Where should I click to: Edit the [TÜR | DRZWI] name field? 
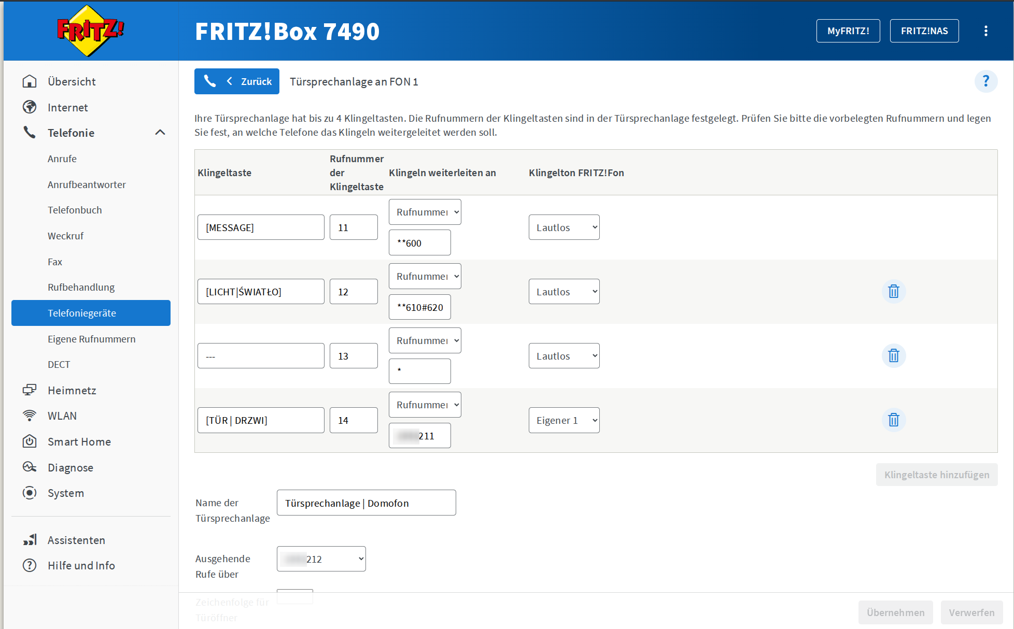(x=261, y=420)
